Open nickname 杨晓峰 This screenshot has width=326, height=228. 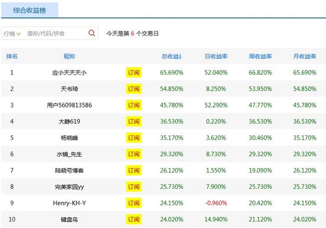pos(69,138)
